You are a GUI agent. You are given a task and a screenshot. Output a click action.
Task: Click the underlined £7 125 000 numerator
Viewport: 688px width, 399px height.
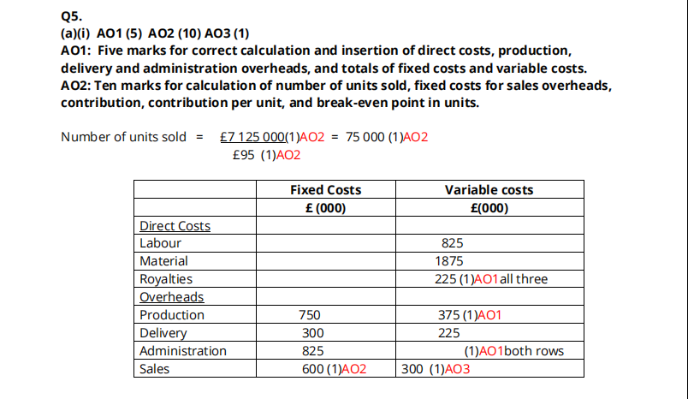[x=256, y=137]
